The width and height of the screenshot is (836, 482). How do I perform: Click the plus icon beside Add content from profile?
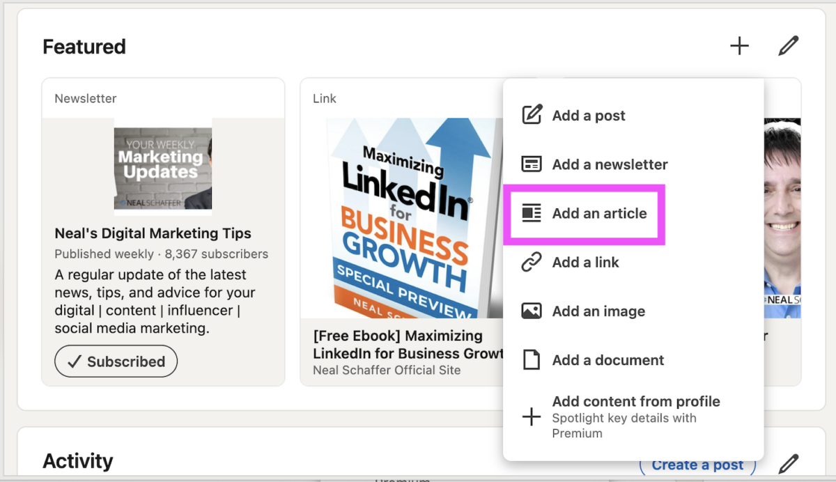click(x=532, y=417)
